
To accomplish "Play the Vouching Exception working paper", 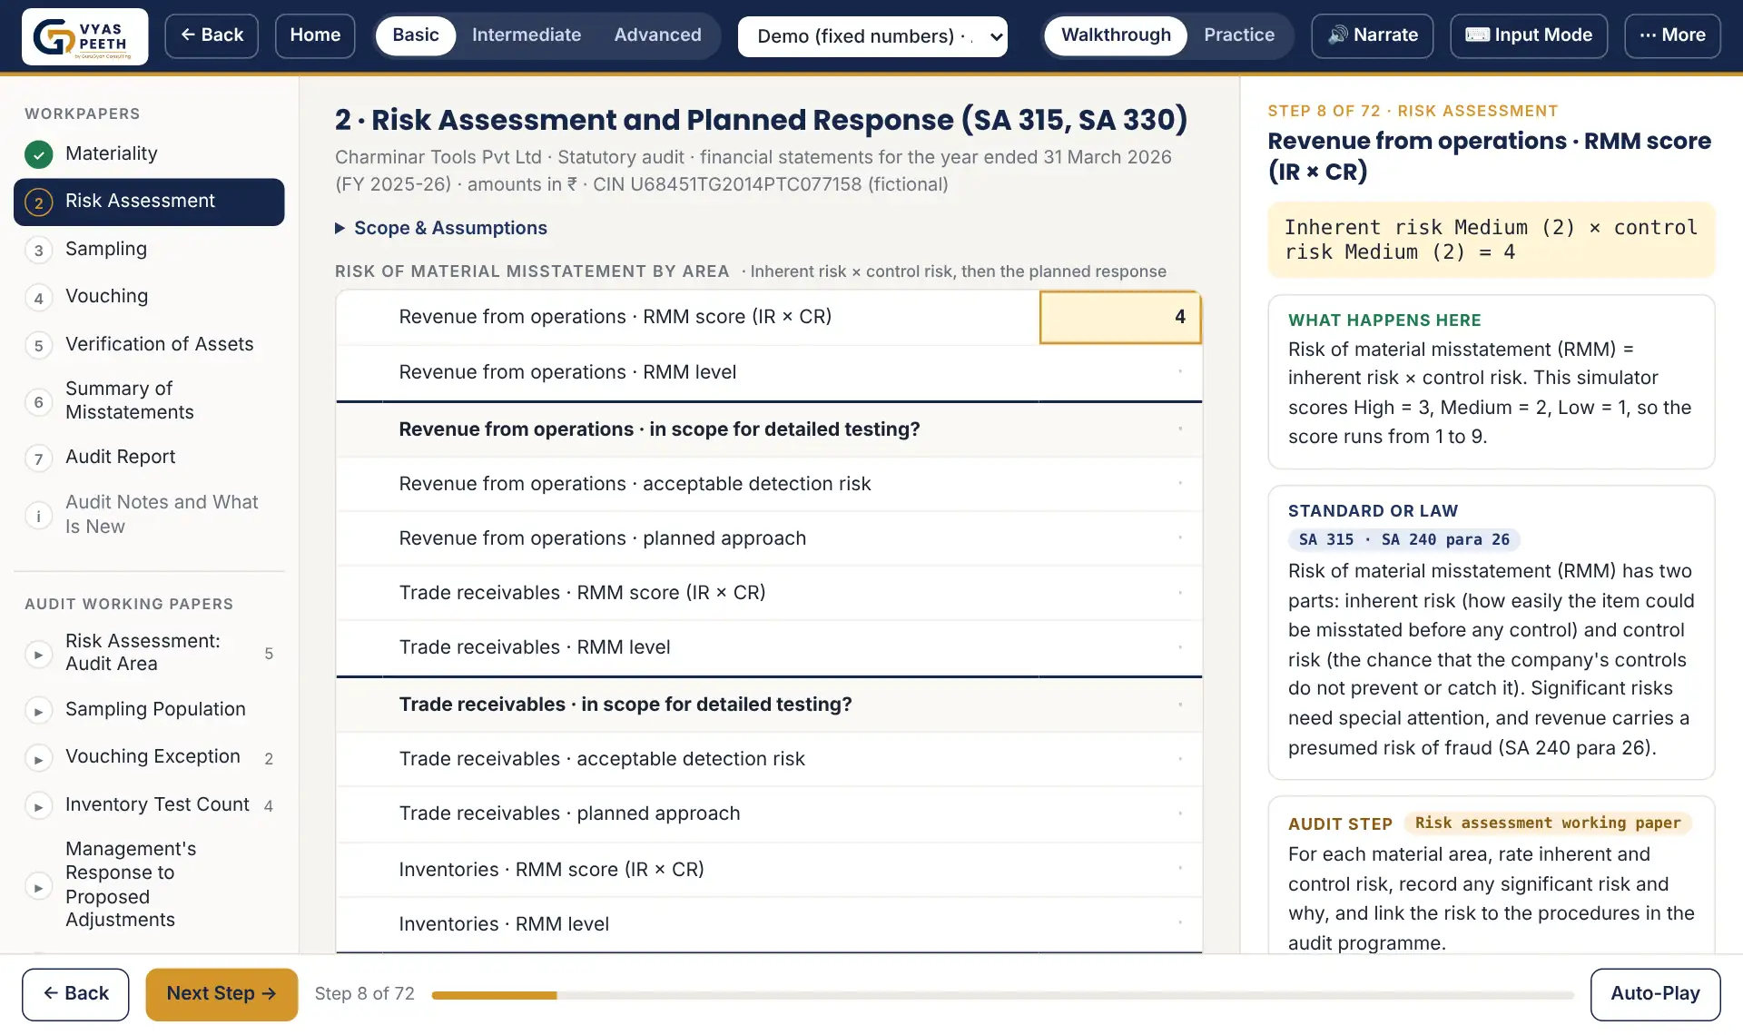I will click(x=38, y=759).
